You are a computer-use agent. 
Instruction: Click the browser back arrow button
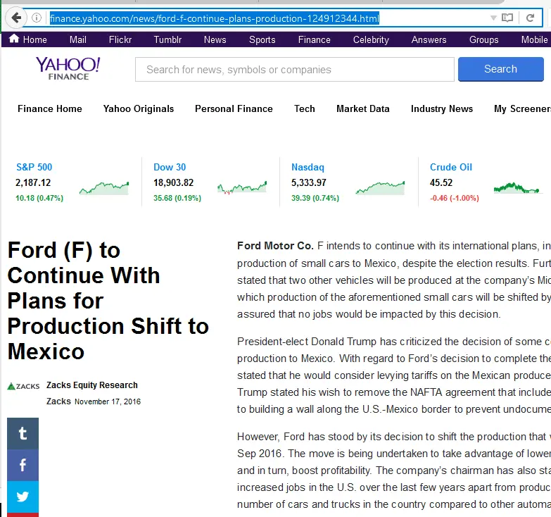[15, 18]
